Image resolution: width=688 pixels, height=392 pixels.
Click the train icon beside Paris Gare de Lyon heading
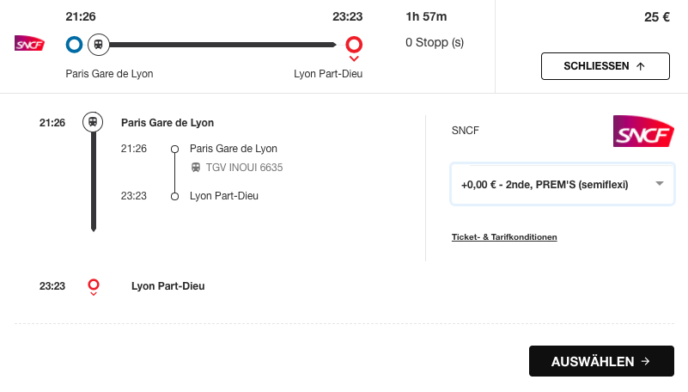click(93, 122)
